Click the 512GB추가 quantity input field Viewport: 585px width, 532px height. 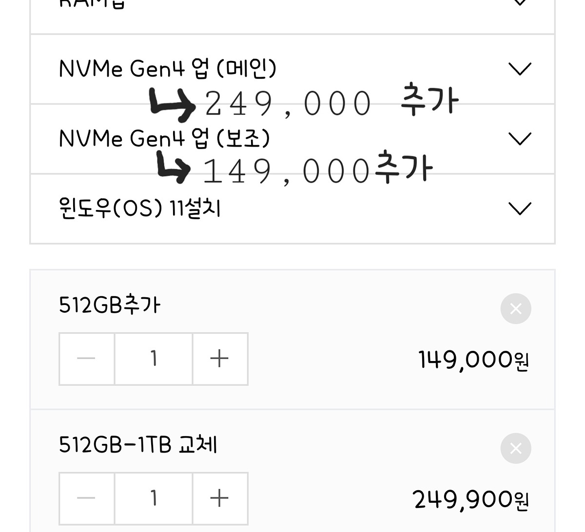tap(154, 359)
